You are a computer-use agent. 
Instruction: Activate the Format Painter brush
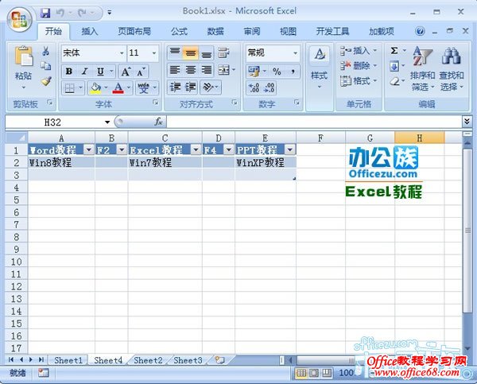pyautogui.click(x=46, y=81)
